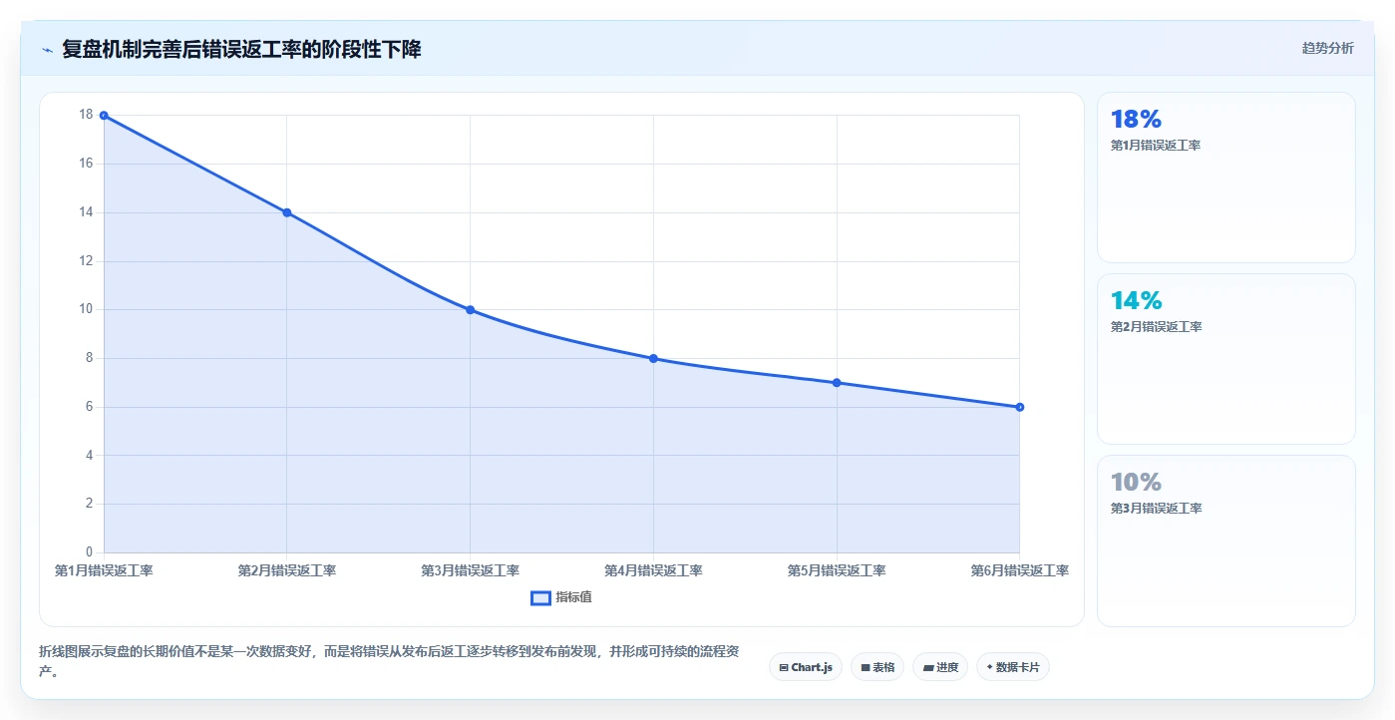Click the y-axis value 12
1395x720 pixels.
(x=86, y=260)
